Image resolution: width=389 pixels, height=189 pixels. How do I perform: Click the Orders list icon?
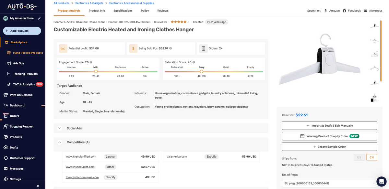pos(6,116)
